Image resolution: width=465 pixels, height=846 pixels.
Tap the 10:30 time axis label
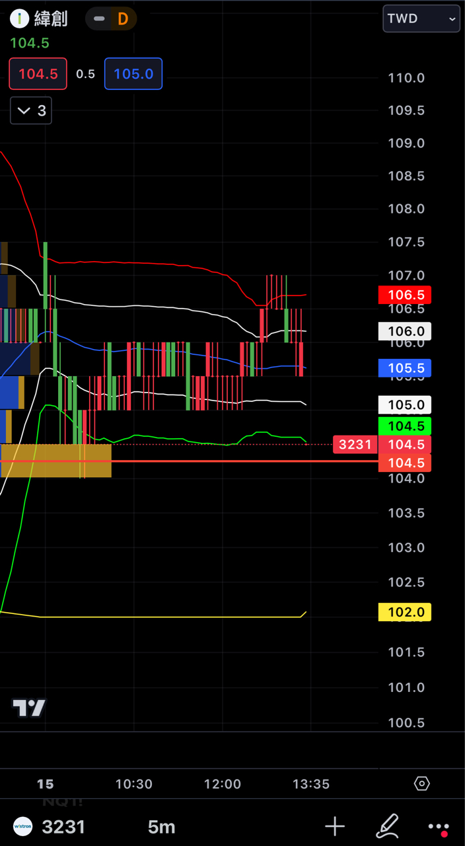pos(133,784)
